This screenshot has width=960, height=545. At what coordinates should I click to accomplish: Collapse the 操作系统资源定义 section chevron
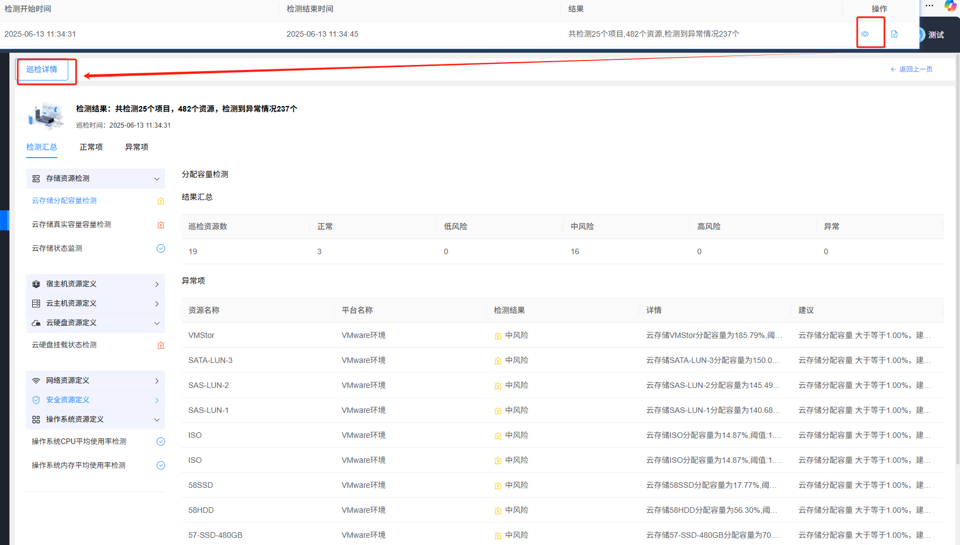pyautogui.click(x=157, y=420)
